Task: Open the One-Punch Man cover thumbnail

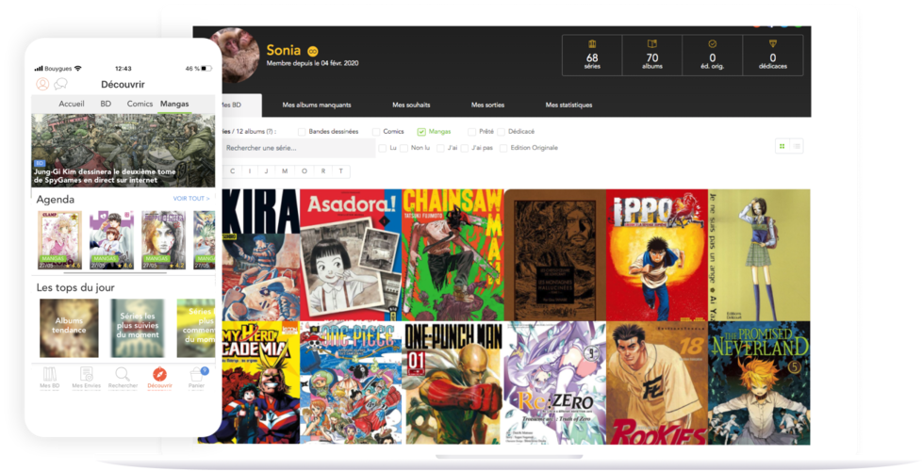Action: coord(453,382)
